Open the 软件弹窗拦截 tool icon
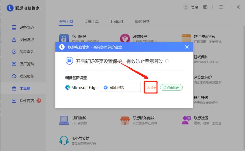245x151 pixels. pos(186,38)
